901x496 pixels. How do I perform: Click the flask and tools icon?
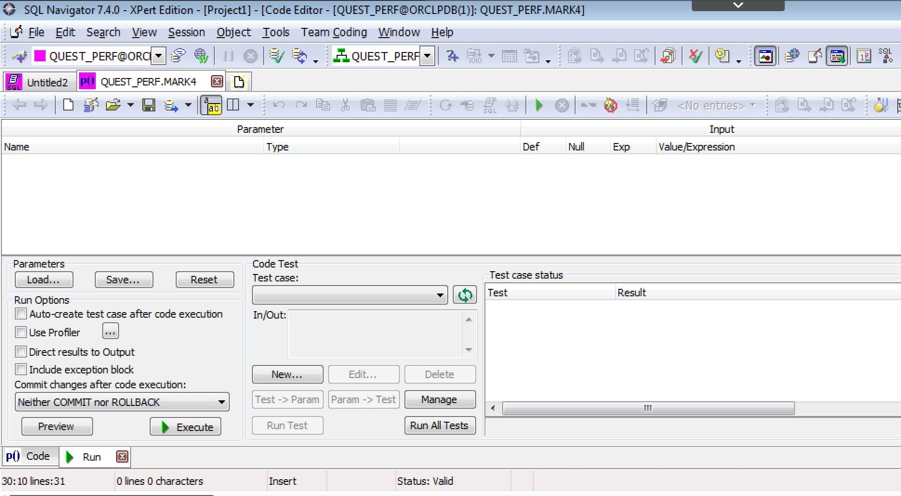tap(881, 105)
